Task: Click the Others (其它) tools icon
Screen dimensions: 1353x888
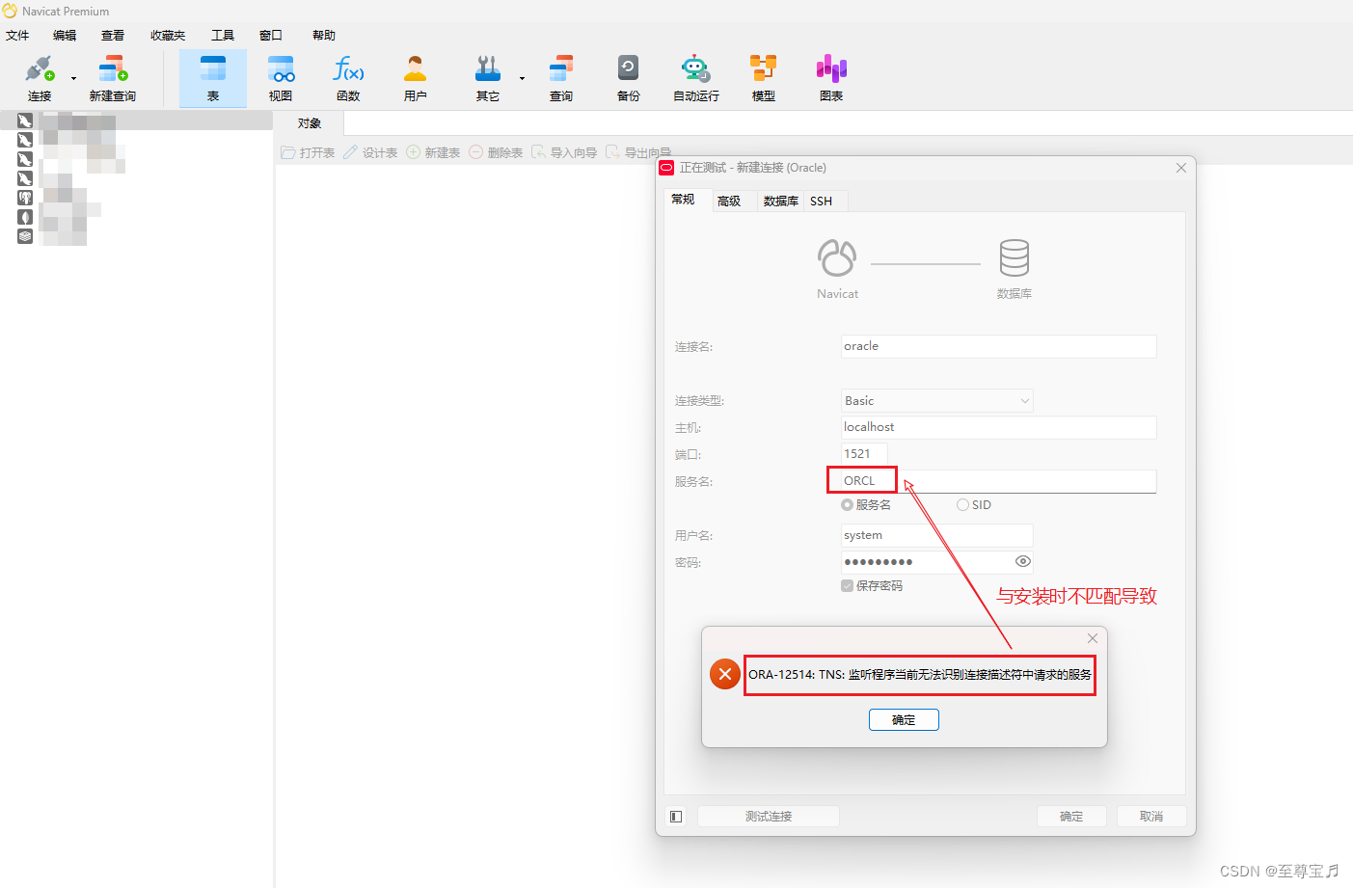Action: 488,78
